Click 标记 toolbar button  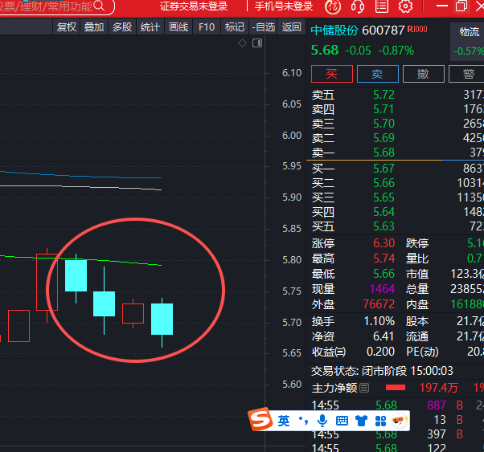coord(235,27)
